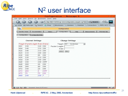Open the Go menu
The width and height of the screenshot is (128, 96).
[35, 18]
